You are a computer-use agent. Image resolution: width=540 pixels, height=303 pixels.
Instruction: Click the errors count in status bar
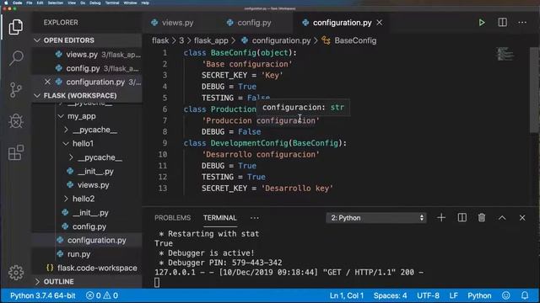pos(94,295)
